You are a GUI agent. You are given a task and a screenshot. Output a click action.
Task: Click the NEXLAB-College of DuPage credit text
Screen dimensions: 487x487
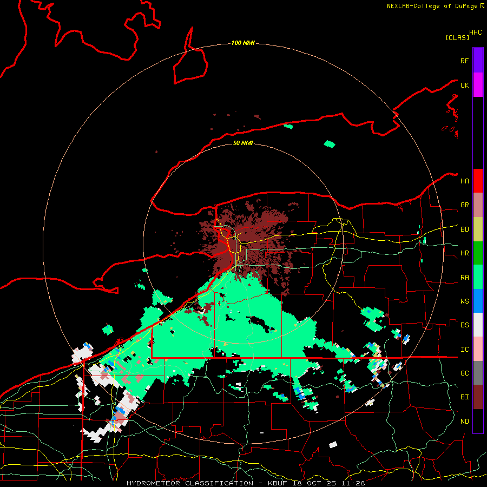(432, 6)
